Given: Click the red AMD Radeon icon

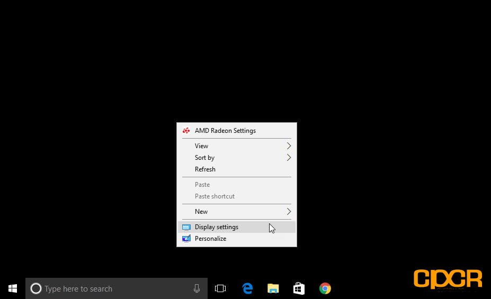Looking at the screenshot, I should coord(186,131).
